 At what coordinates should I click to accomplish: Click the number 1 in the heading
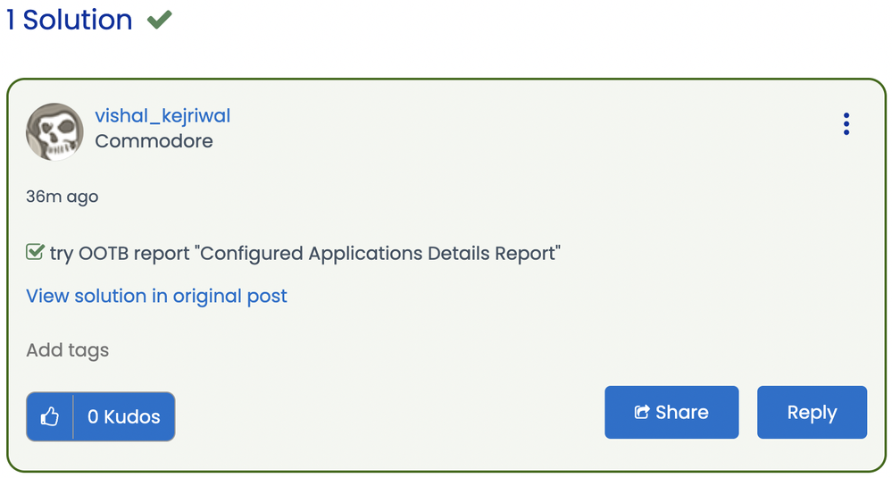[x=10, y=20]
